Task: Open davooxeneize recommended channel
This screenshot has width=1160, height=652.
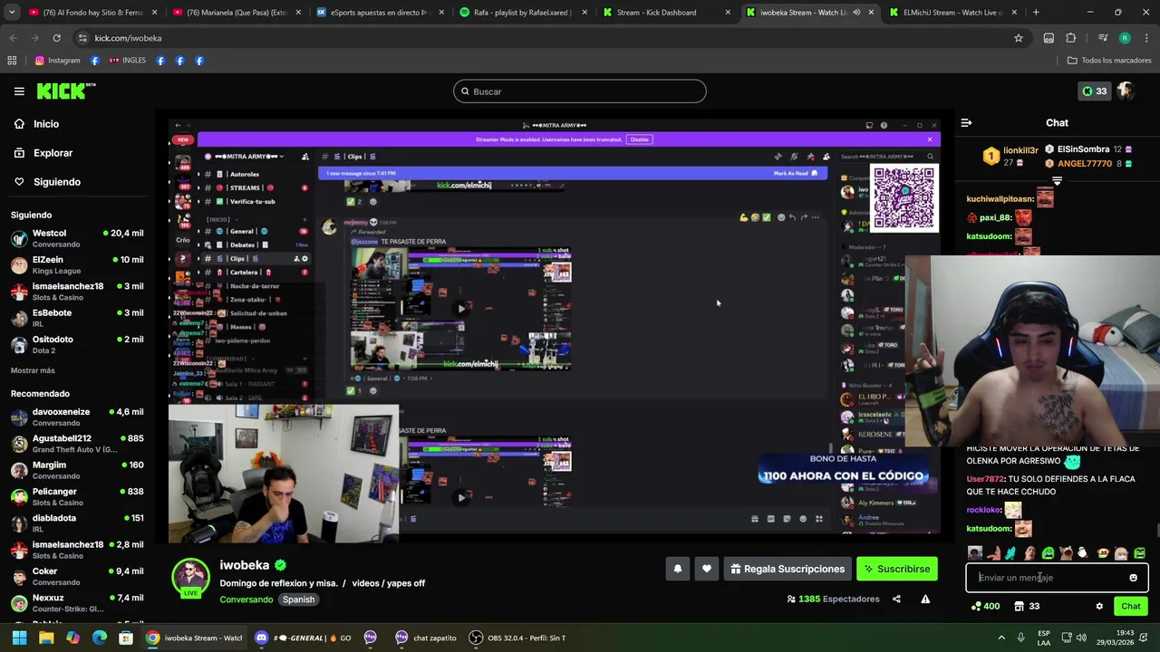Action: pyautogui.click(x=77, y=417)
